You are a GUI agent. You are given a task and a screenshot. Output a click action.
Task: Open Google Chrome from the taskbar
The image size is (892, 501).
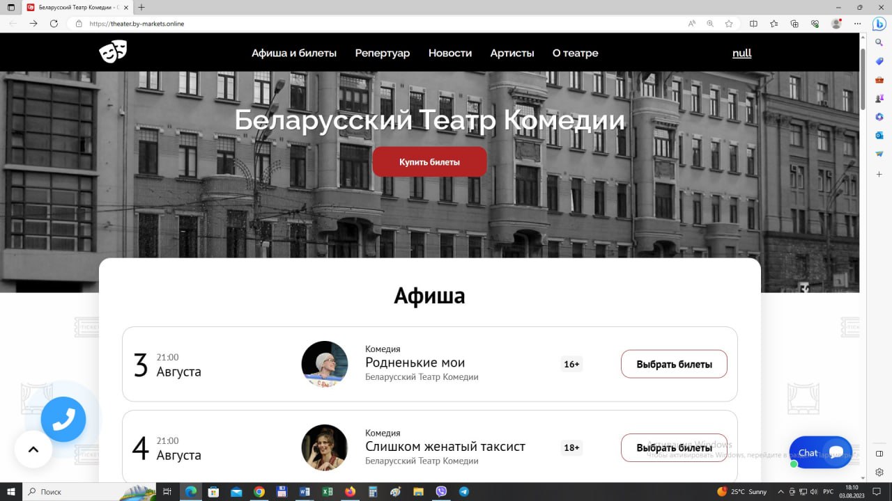(x=259, y=492)
